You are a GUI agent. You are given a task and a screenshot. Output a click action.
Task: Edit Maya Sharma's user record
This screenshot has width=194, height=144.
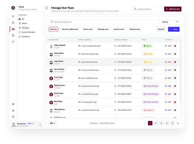point(168,110)
